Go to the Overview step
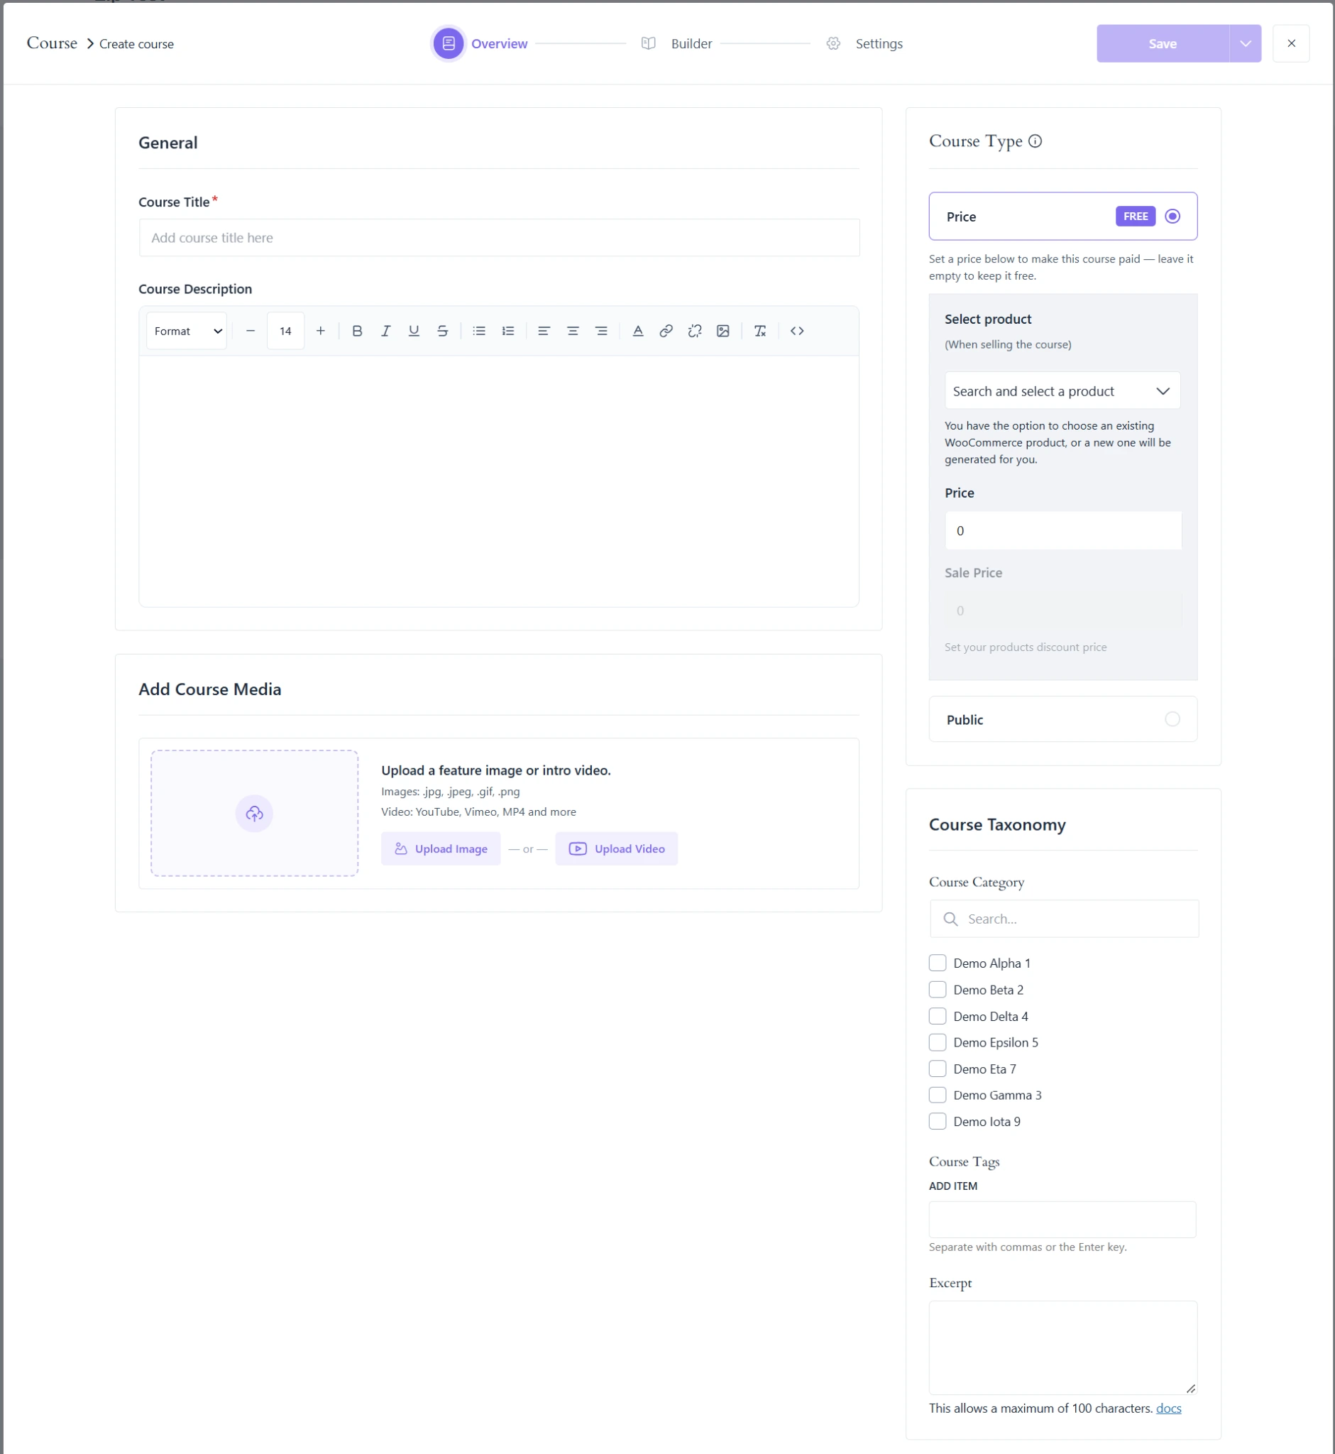The image size is (1335, 1454). tap(480, 43)
